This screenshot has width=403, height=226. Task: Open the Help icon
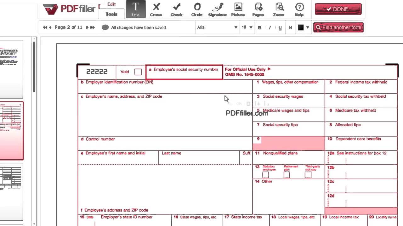(299, 9)
